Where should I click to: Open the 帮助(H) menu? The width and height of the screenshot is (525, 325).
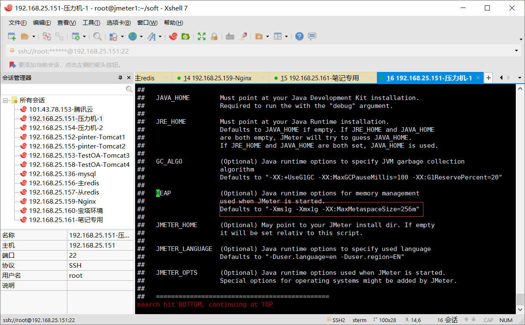point(173,23)
